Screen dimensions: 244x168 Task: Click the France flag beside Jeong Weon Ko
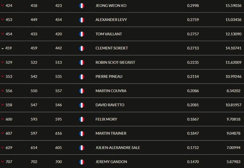point(81,6)
